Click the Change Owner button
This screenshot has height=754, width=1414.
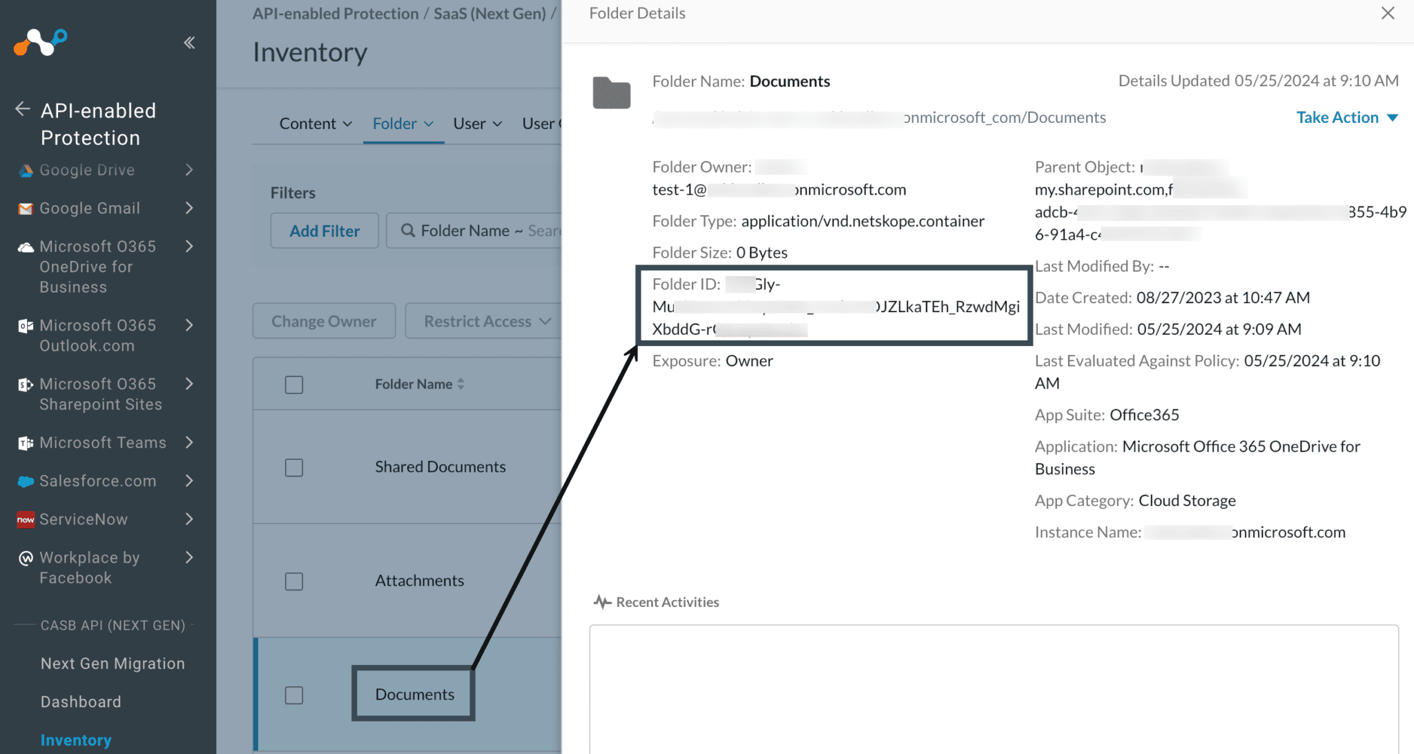coord(323,320)
